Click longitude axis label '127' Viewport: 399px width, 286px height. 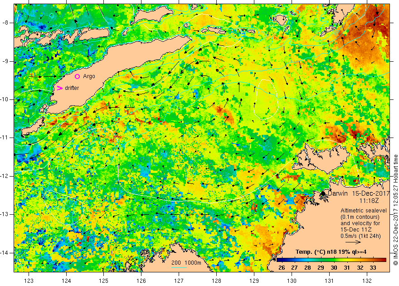179,281
